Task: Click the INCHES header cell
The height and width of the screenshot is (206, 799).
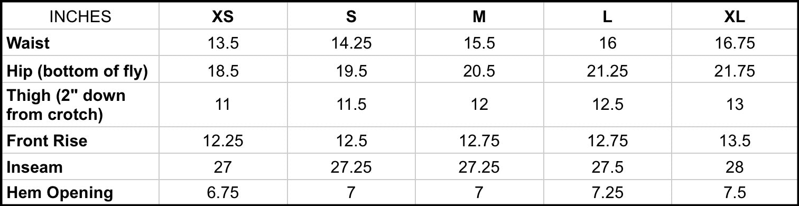Action: pos(80,17)
